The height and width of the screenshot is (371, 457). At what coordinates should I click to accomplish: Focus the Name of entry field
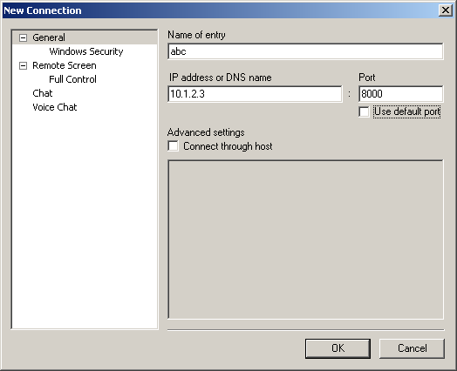(305, 51)
